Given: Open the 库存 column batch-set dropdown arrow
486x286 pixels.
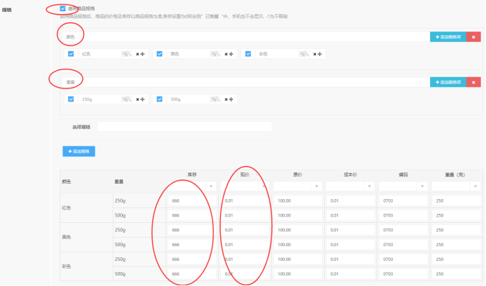Looking at the screenshot, I should coord(212,186).
